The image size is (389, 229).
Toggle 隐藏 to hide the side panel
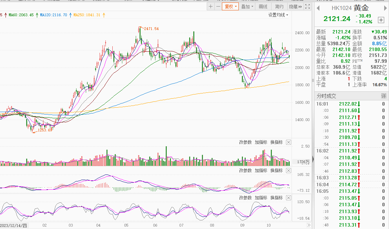tap(295, 7)
